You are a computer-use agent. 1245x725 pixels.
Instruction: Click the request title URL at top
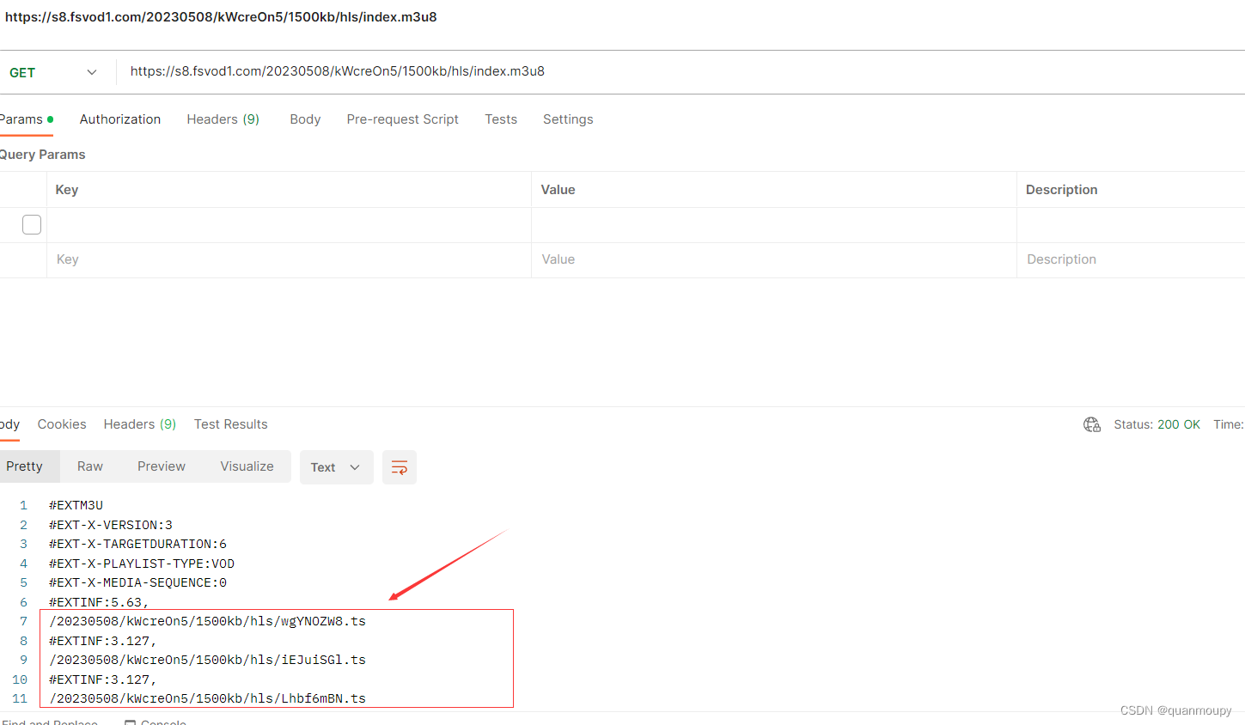click(221, 17)
